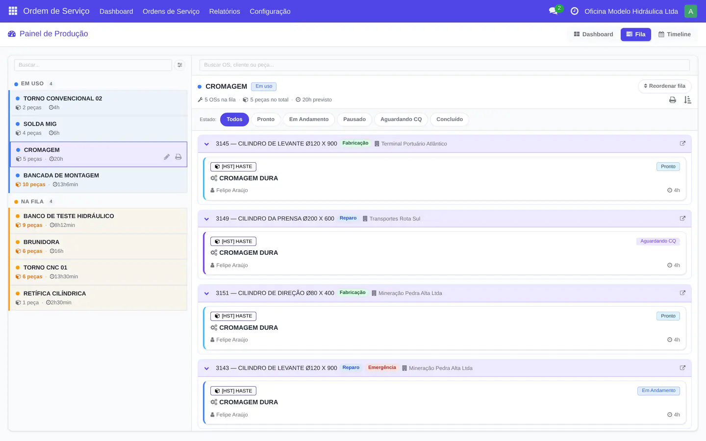Filter queue by Aguardando CQ state
This screenshot has height=441, width=706.
click(x=401, y=120)
